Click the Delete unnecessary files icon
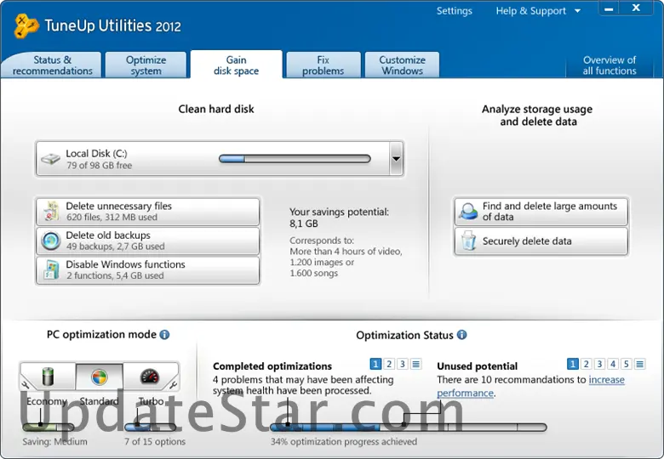The height and width of the screenshot is (459, 664). (51, 211)
